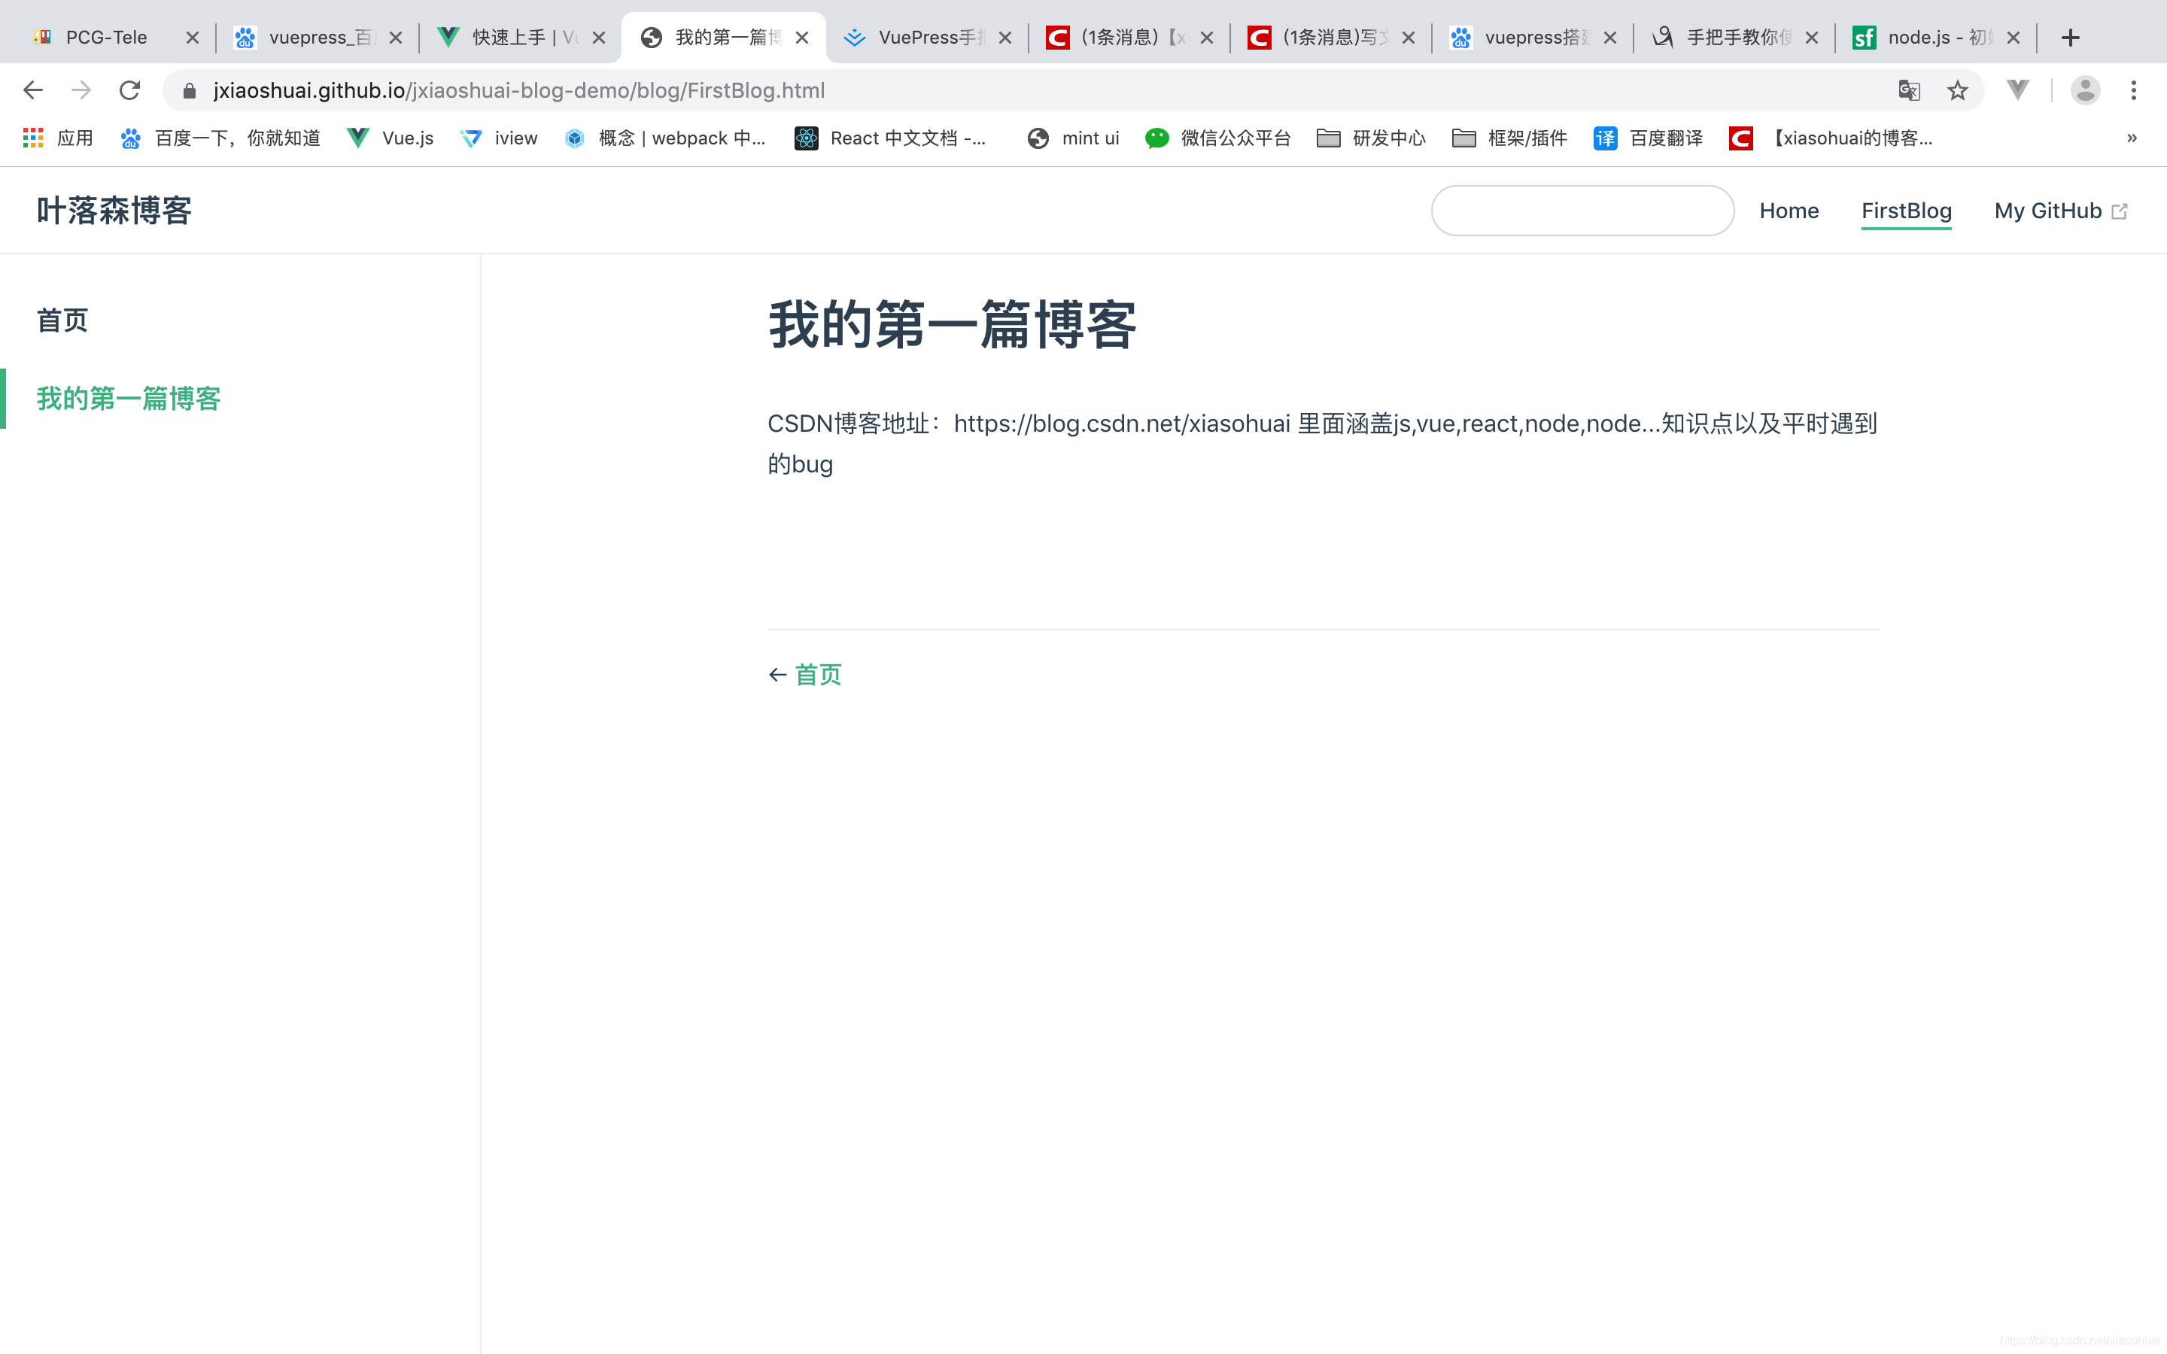Open the 概念 | webpack bookmark
This screenshot has height=1354, width=2167.
(x=665, y=138)
